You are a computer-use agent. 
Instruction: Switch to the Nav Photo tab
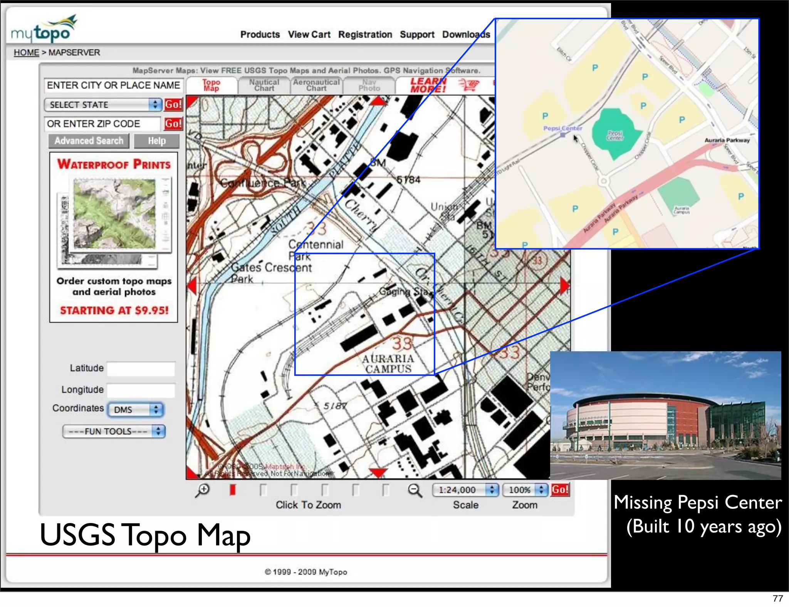tap(369, 85)
